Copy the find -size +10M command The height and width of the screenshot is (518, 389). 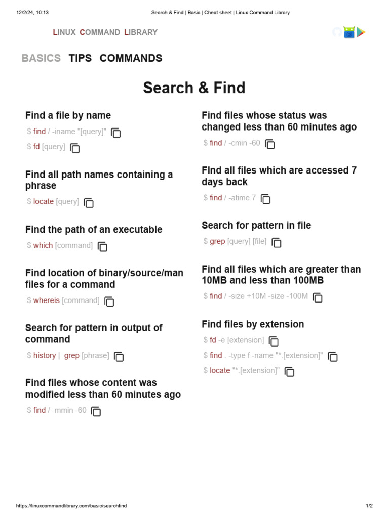(x=318, y=298)
